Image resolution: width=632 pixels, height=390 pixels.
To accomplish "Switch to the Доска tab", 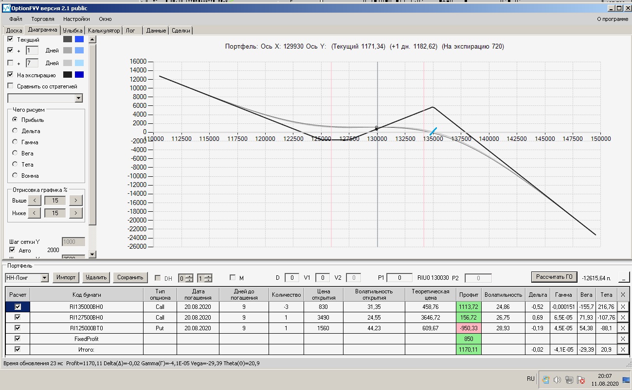I will tap(14, 31).
